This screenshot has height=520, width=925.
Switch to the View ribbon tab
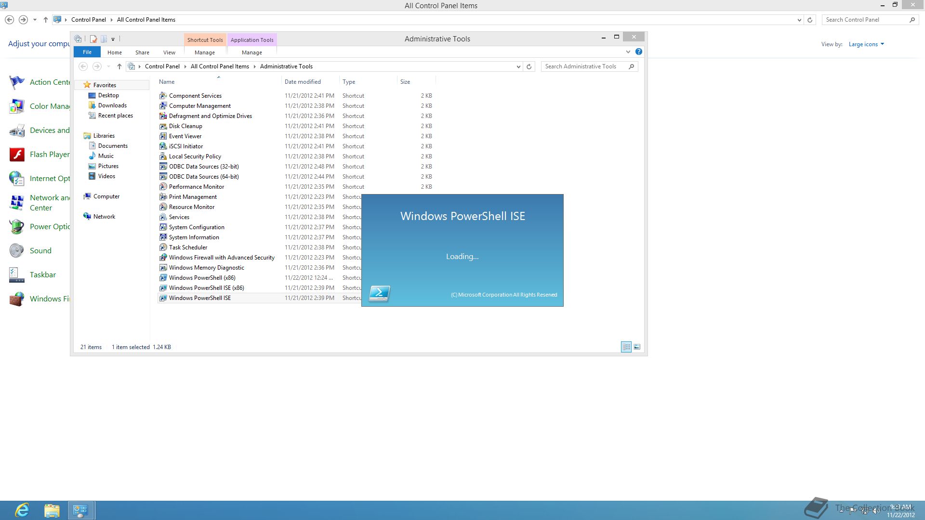169,52
